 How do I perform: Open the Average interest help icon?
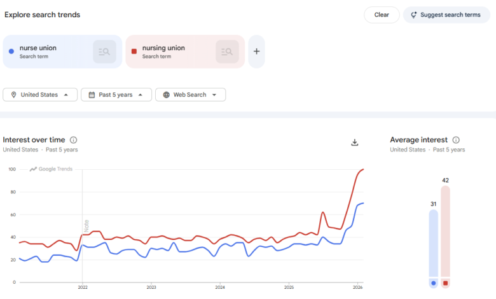pyautogui.click(x=456, y=140)
